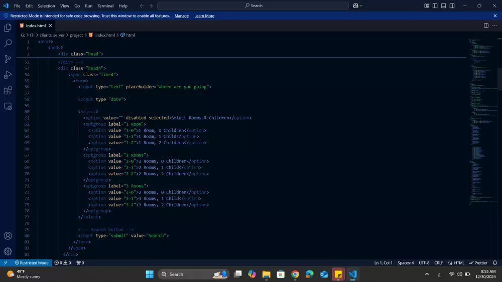Toggle the bottom panel layout button
This screenshot has height=282, width=502.
pyautogui.click(x=443, y=6)
